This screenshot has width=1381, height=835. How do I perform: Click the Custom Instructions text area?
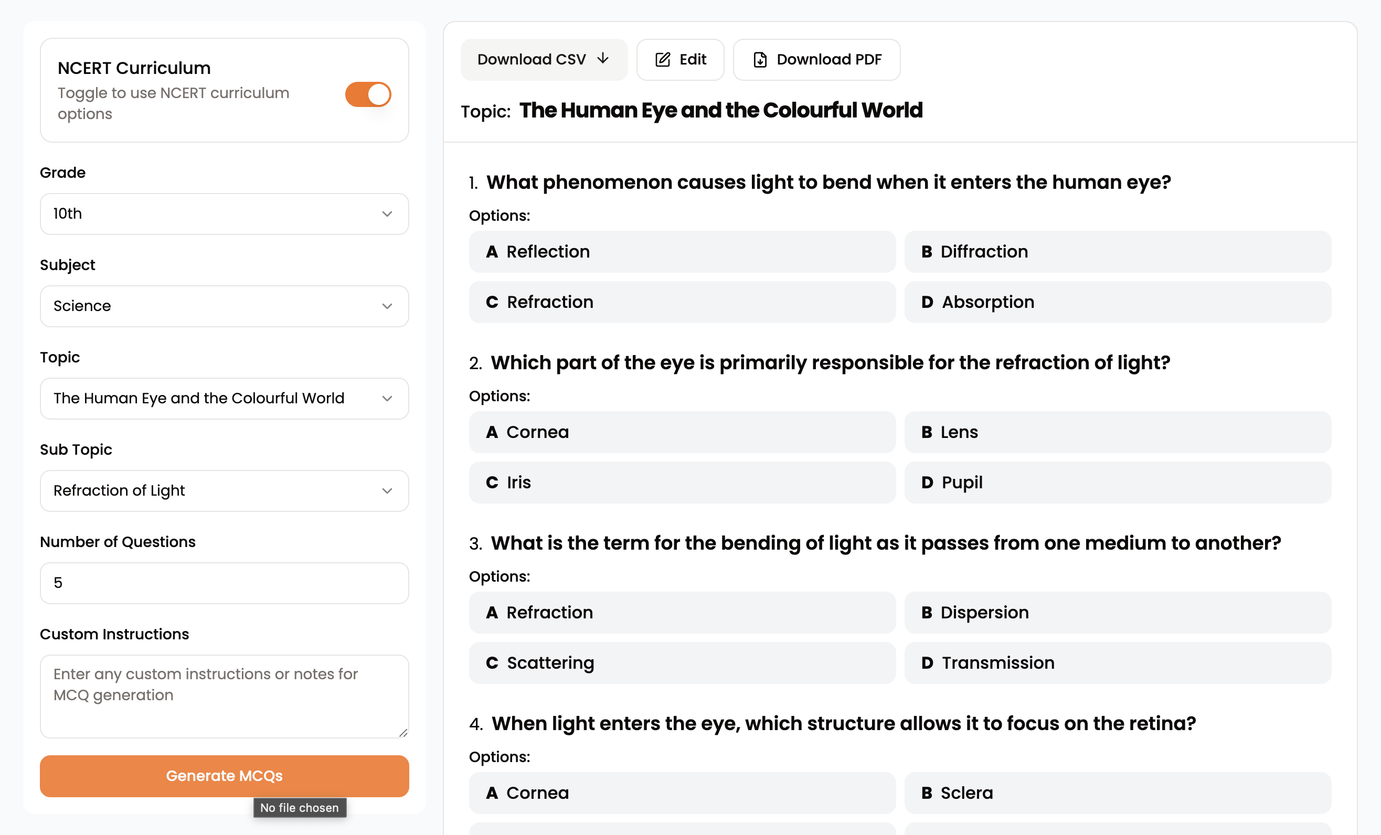point(224,696)
